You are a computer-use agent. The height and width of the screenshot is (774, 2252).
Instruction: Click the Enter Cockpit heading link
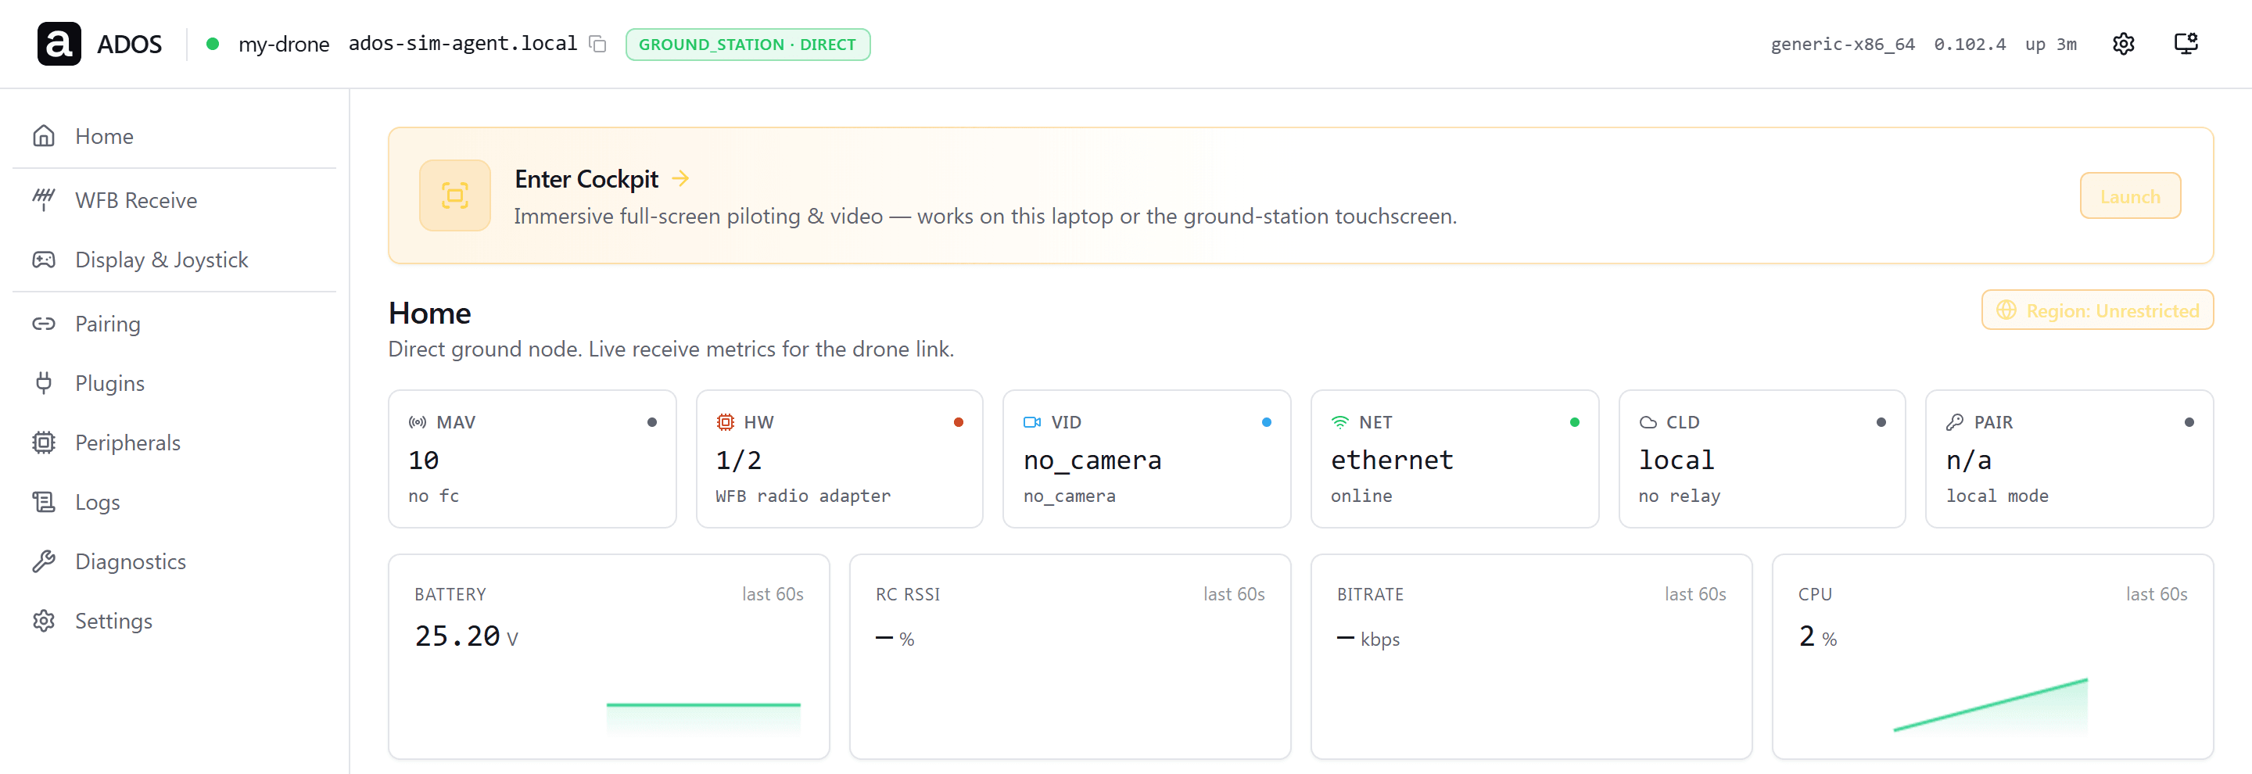click(586, 179)
